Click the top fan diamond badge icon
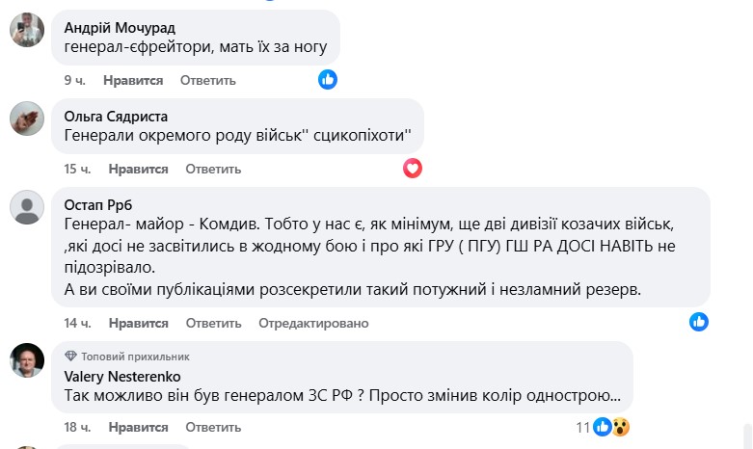753x449 pixels. coord(70,357)
